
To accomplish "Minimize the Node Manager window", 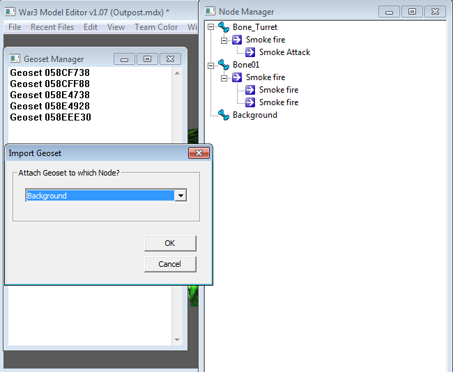I will [389, 12].
